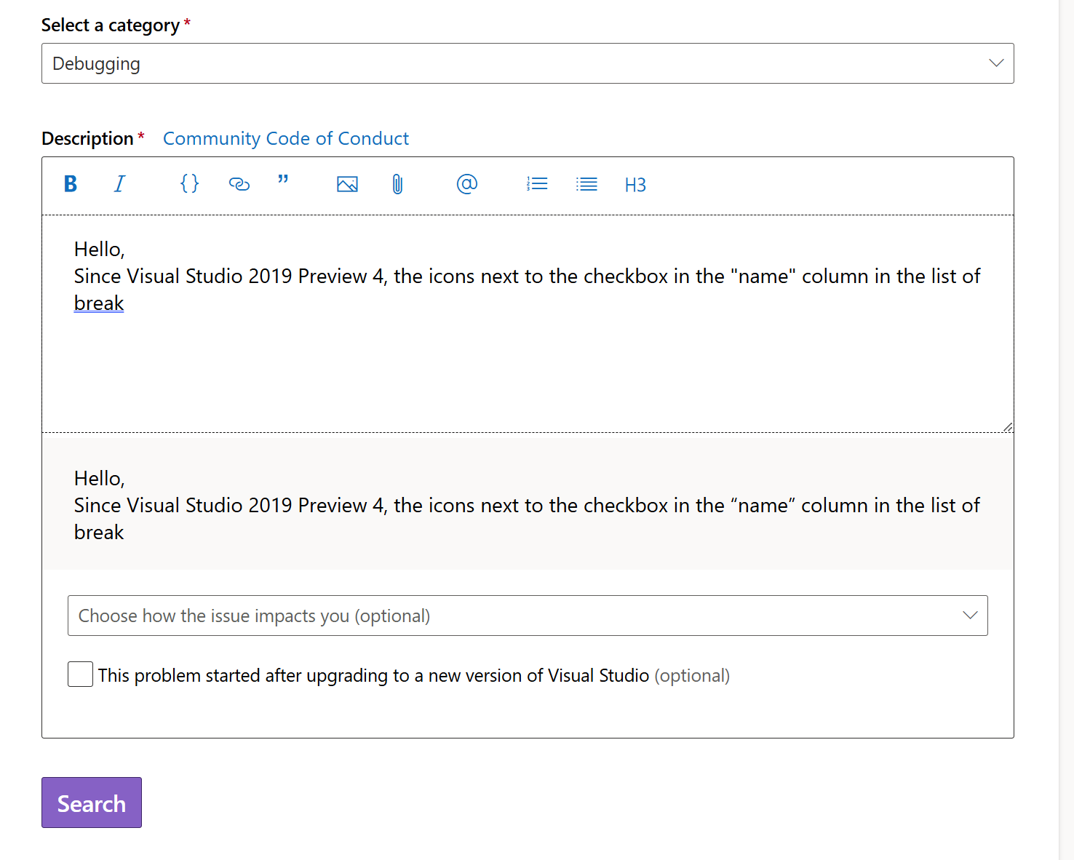
Task: Expand the issue impact dropdown
Action: (x=527, y=616)
